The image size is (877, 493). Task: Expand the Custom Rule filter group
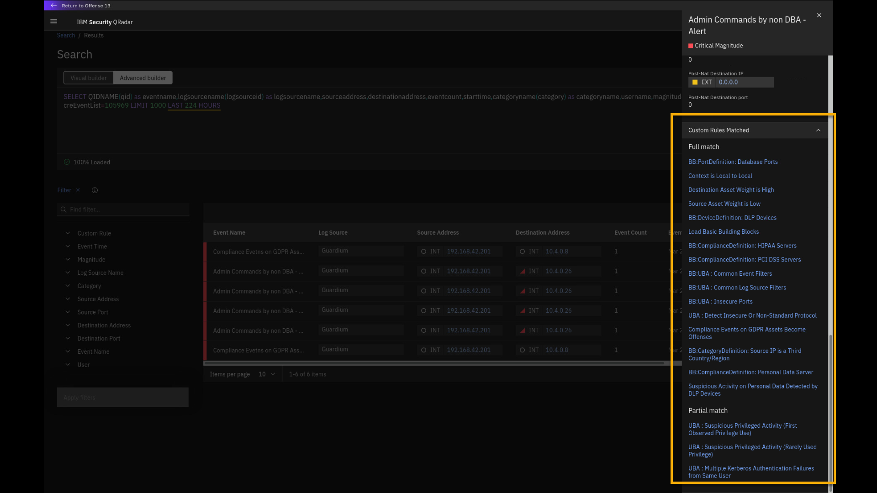click(68, 233)
